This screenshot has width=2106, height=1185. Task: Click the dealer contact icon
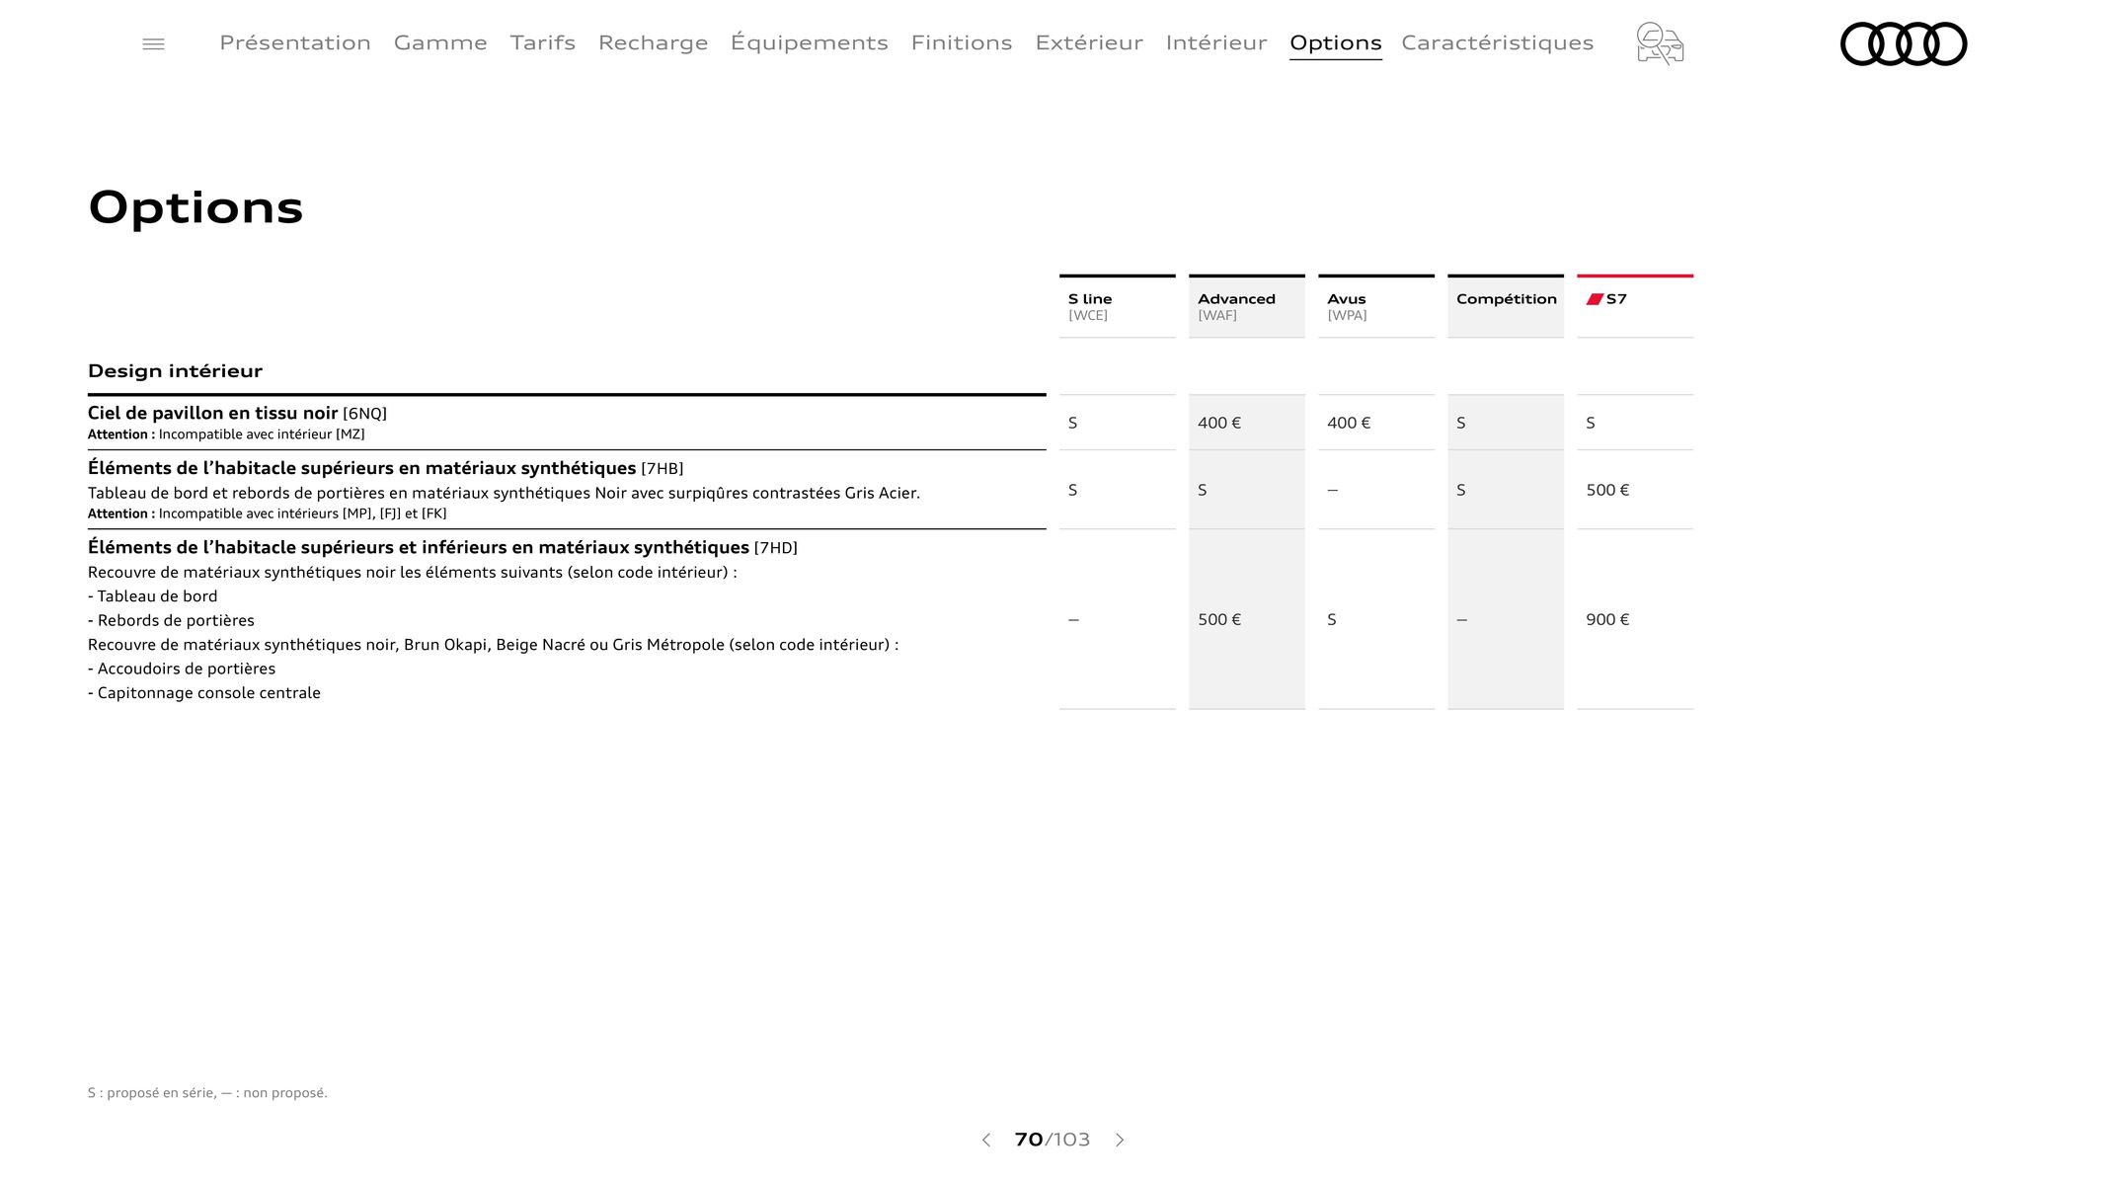[x=1660, y=43]
